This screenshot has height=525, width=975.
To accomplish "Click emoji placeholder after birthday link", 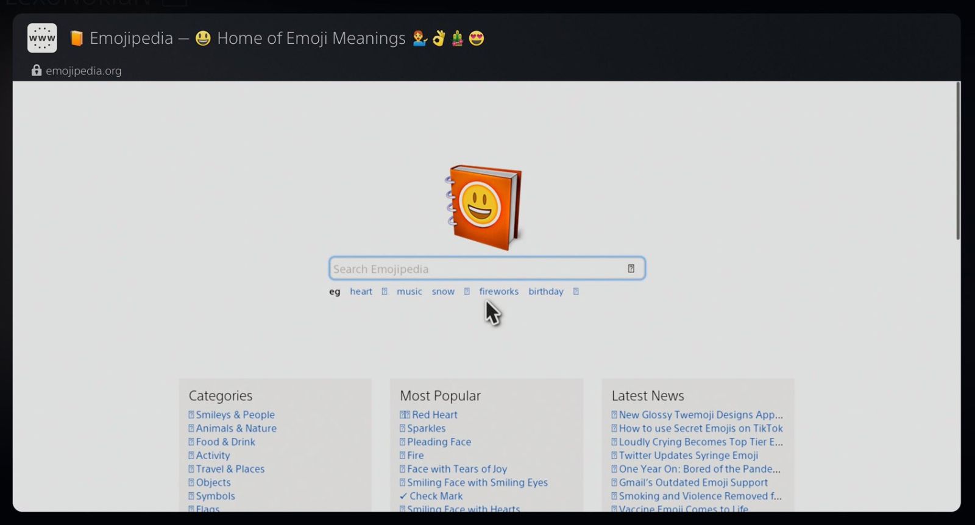I will coord(576,292).
